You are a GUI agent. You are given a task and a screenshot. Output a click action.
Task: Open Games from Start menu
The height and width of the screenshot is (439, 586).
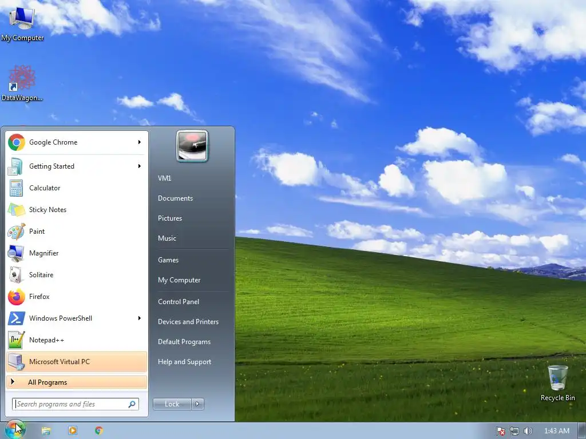168,260
